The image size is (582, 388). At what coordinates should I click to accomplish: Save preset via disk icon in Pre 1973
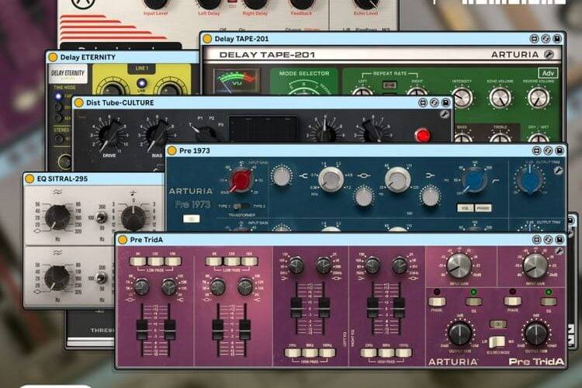[559, 151]
